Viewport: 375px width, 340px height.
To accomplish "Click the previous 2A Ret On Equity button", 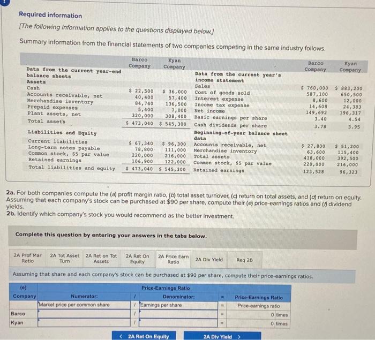I will pyautogui.click(x=144, y=336).
